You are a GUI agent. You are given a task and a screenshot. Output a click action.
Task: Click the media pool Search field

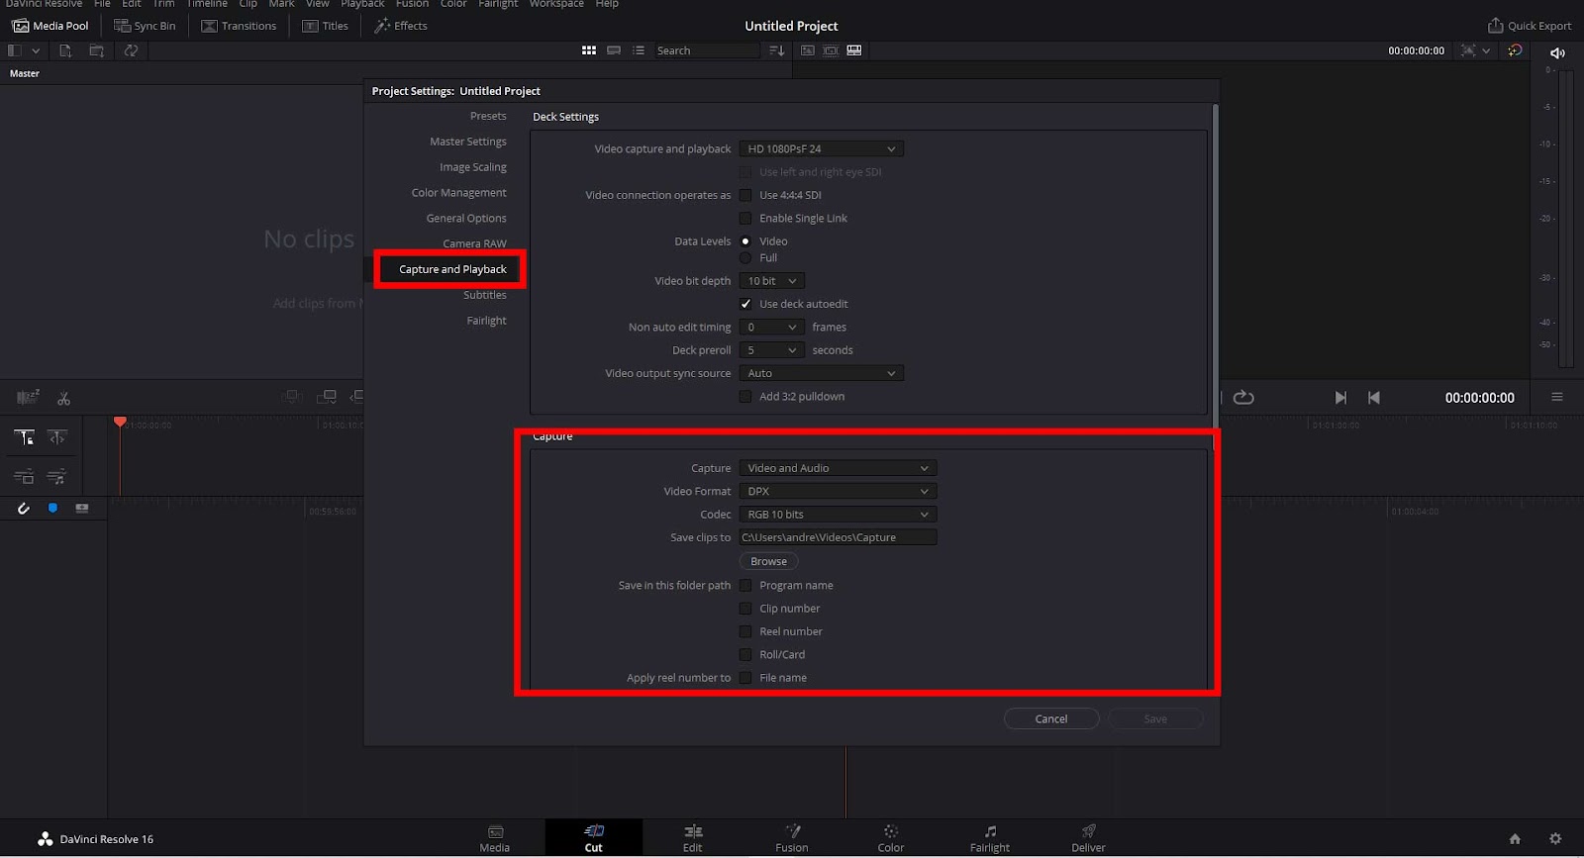[707, 50]
